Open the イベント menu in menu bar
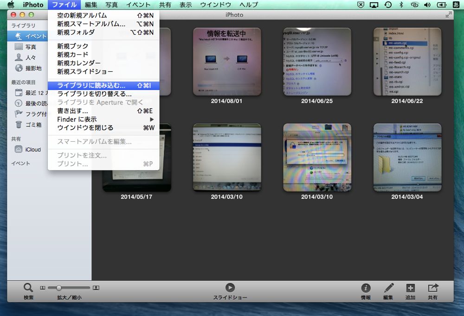The height and width of the screenshot is (316, 464). click(138, 5)
